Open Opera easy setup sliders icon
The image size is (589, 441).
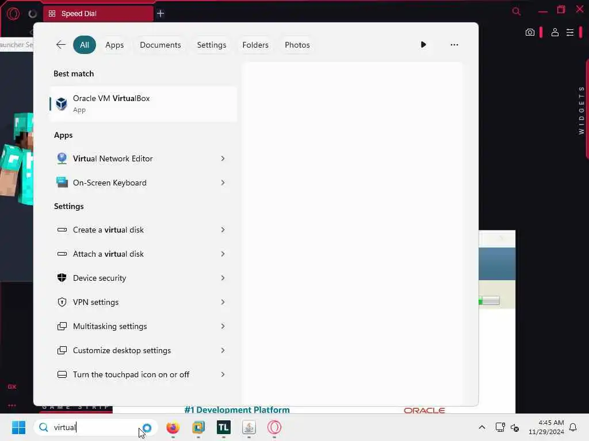570,32
